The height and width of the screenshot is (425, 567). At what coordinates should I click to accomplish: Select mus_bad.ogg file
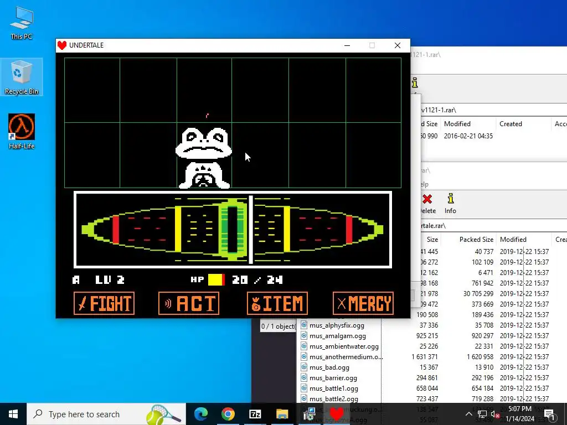pyautogui.click(x=329, y=367)
